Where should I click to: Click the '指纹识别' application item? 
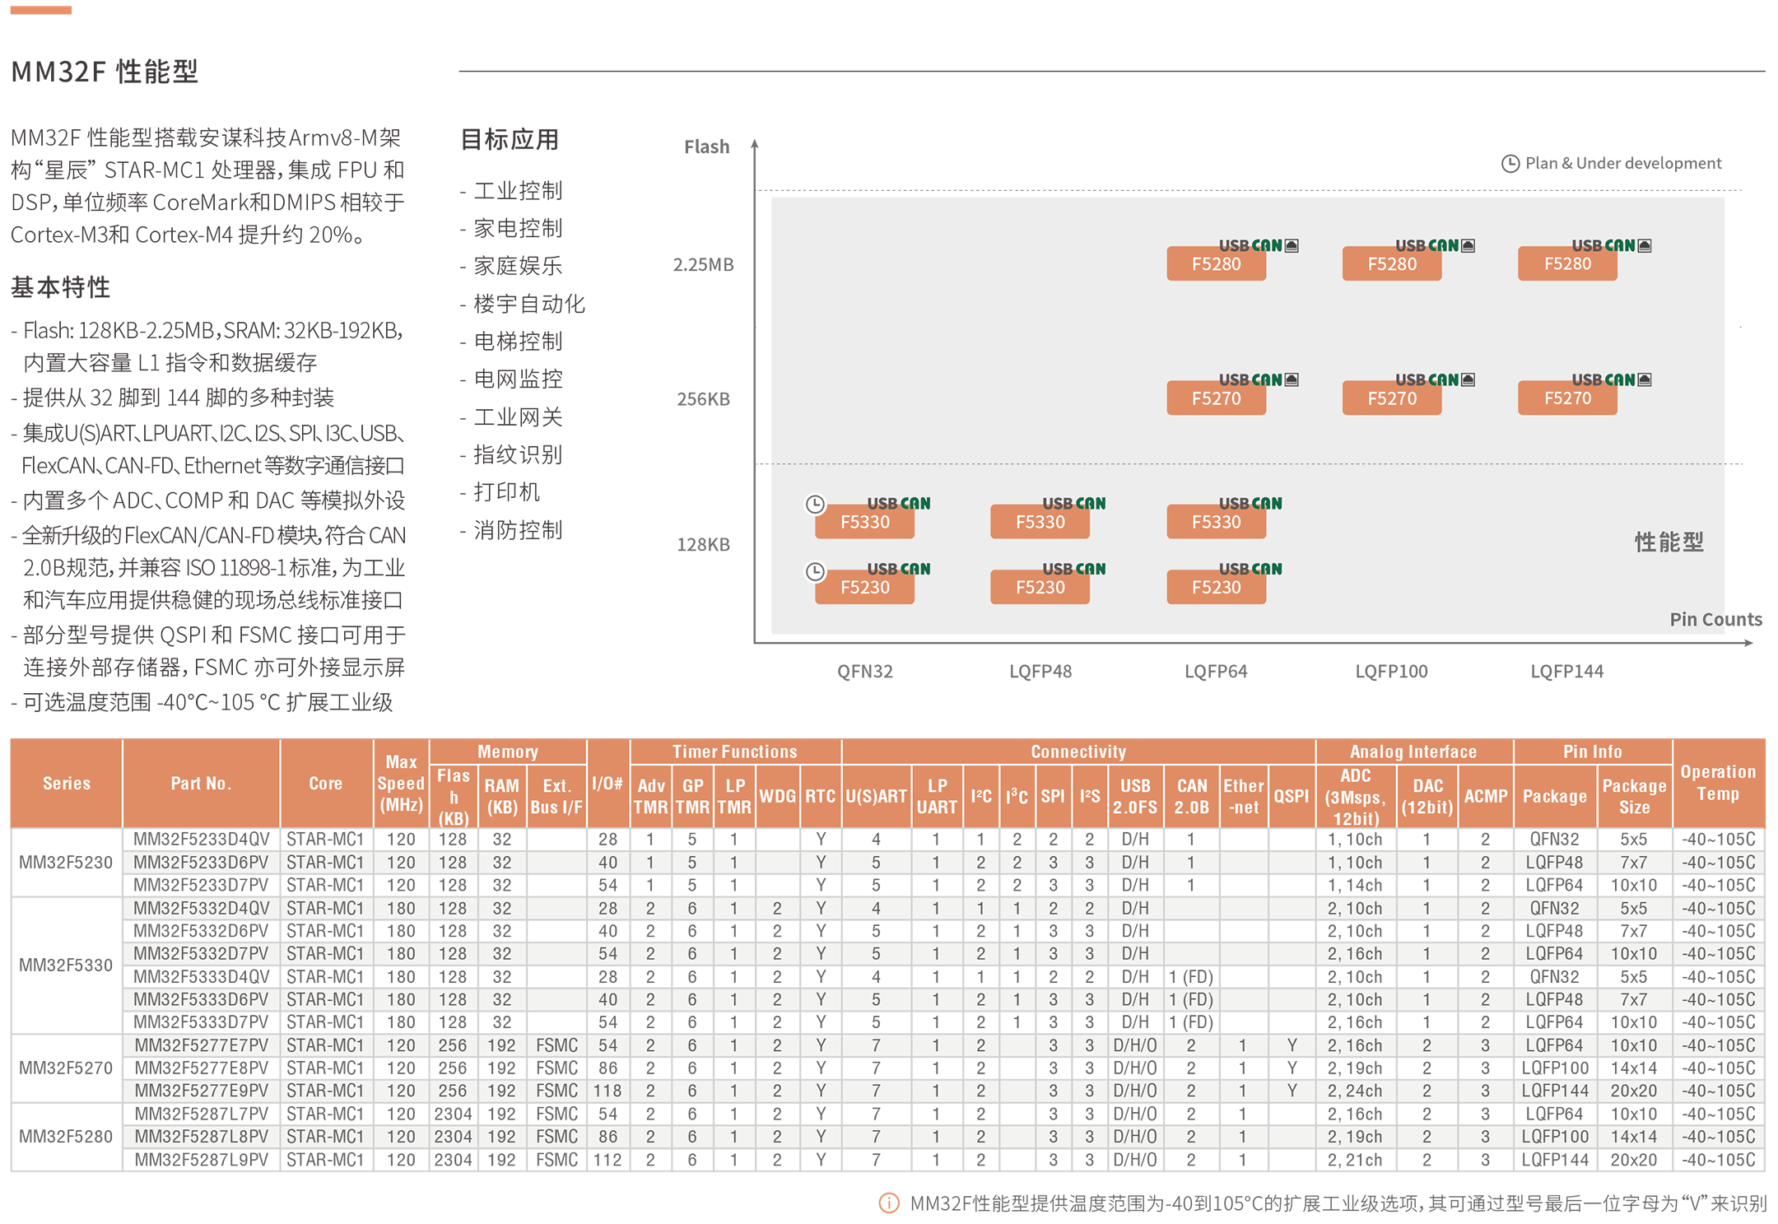pyautogui.click(x=518, y=454)
